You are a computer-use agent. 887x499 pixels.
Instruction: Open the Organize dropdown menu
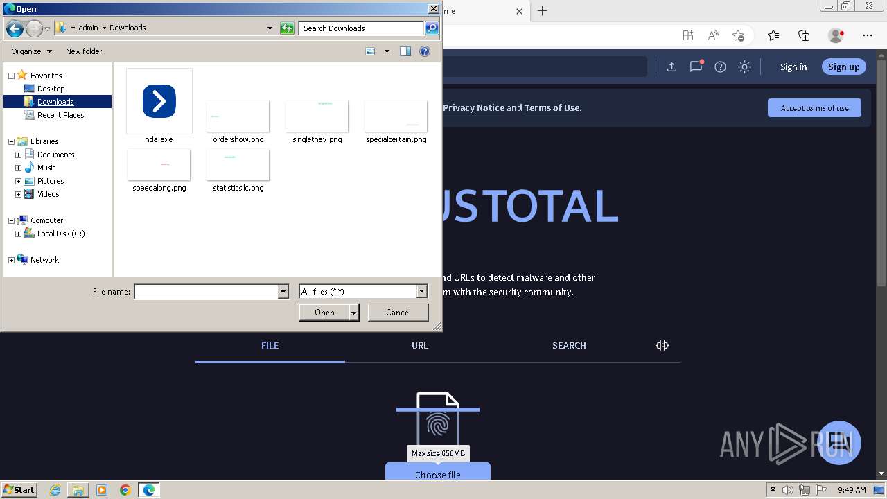31,51
